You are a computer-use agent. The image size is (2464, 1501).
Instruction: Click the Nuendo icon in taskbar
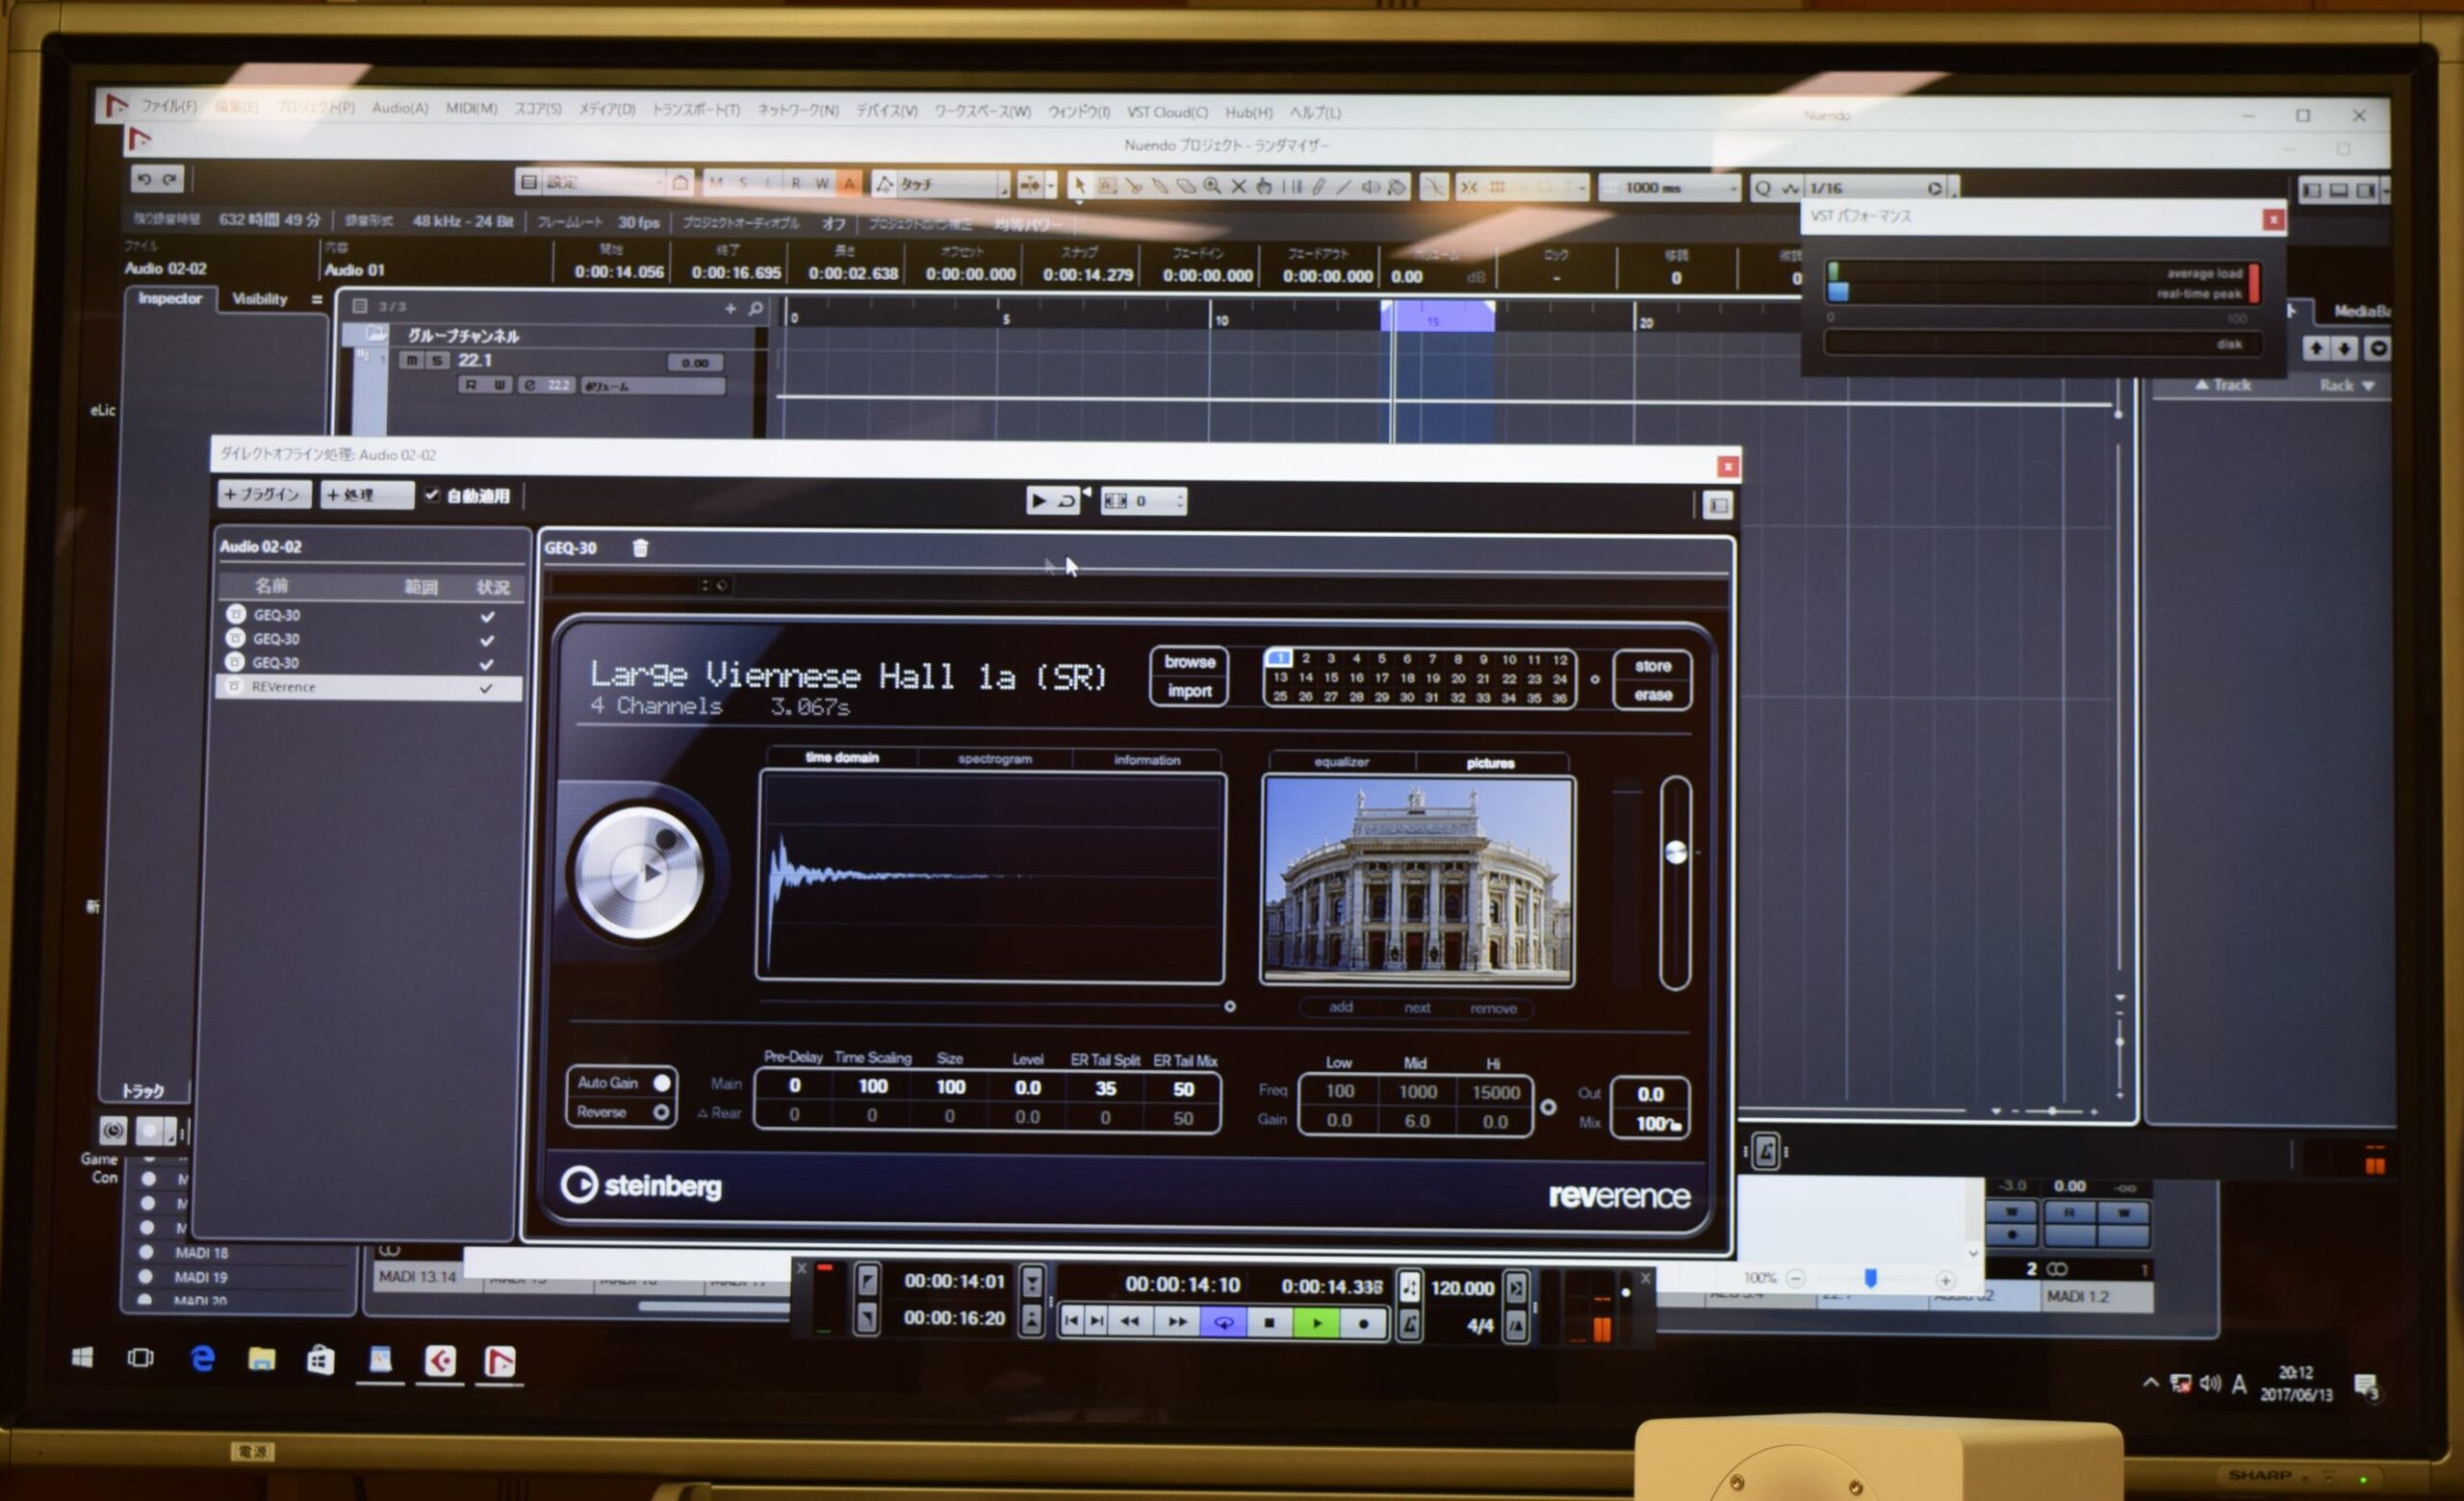coord(500,1361)
